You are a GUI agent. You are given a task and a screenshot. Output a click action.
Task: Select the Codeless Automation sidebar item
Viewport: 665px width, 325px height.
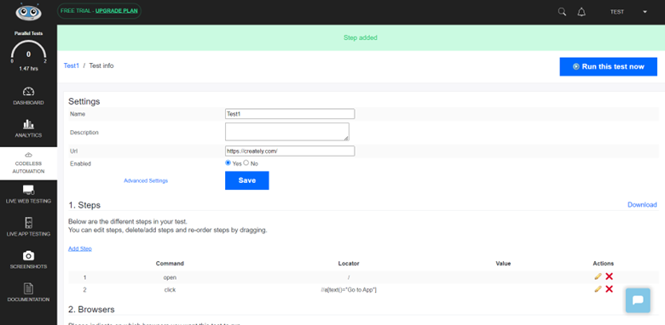tap(28, 163)
